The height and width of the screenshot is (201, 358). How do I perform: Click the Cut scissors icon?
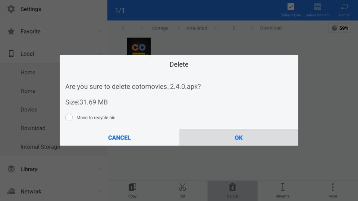182,187
